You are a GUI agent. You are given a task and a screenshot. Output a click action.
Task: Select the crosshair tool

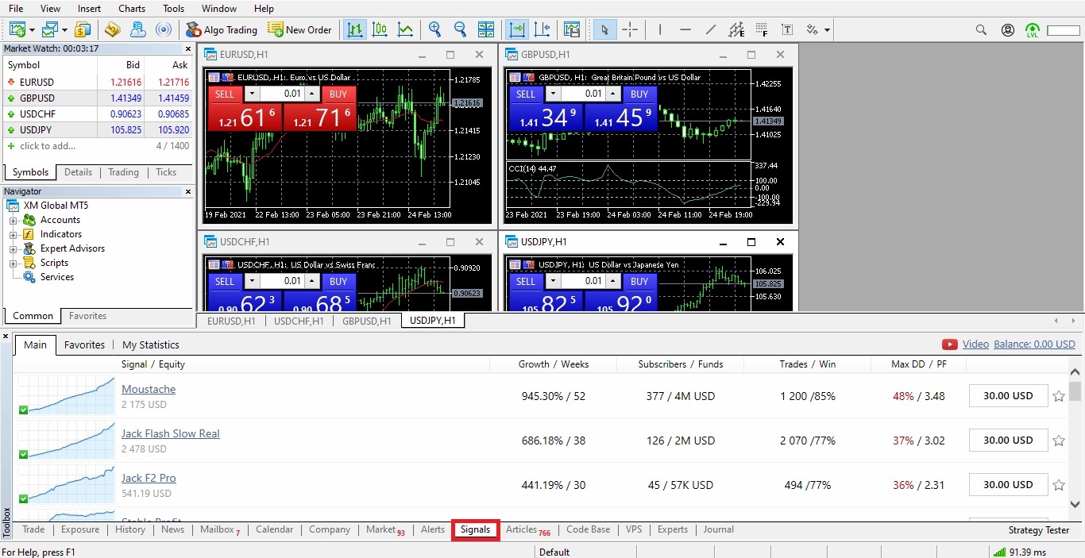[x=630, y=29]
